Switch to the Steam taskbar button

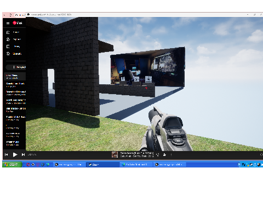[x=102, y=165]
